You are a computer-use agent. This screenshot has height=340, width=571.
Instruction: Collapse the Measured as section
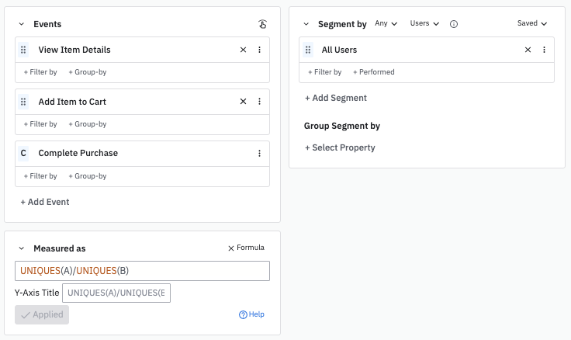(x=22, y=248)
